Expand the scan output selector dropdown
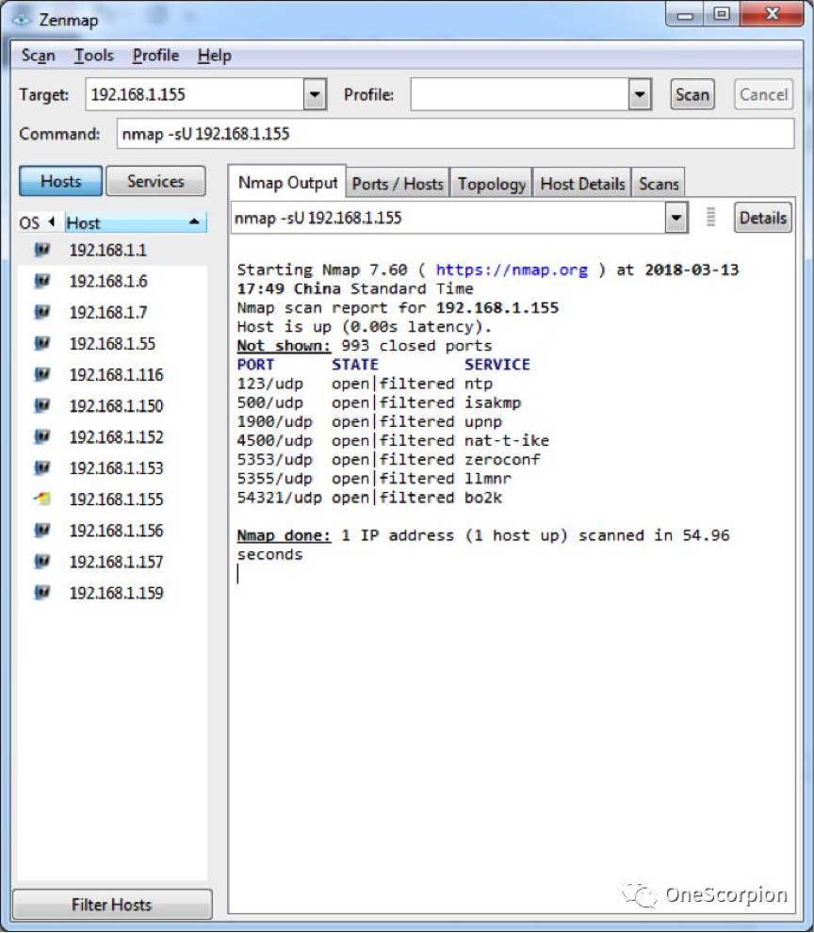The image size is (814, 933). (676, 218)
